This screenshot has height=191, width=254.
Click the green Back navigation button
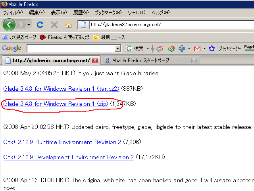(9, 25)
